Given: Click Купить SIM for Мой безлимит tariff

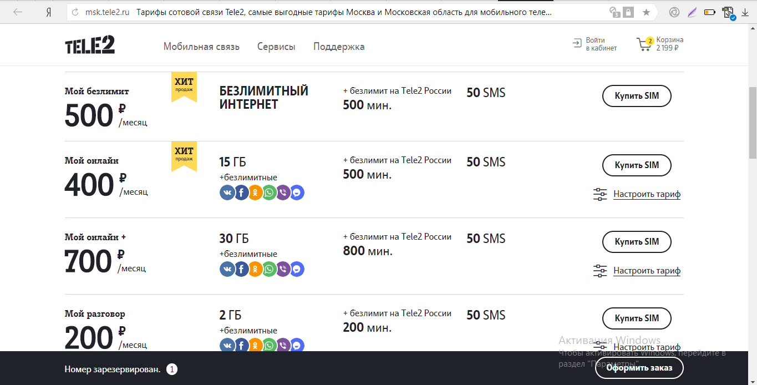Looking at the screenshot, I should 637,96.
